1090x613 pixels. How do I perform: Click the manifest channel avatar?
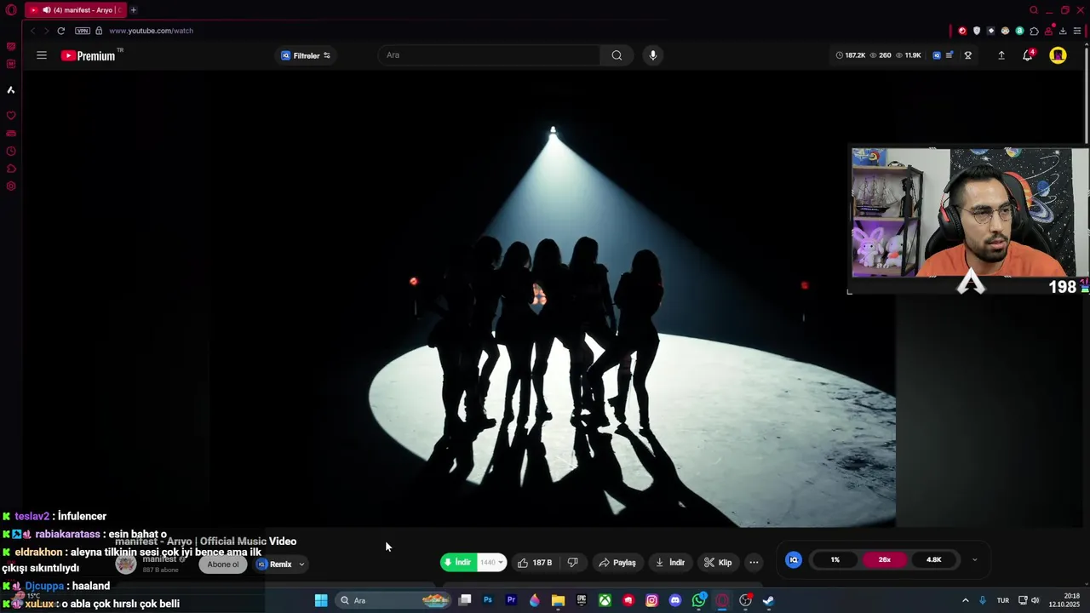[x=126, y=564]
